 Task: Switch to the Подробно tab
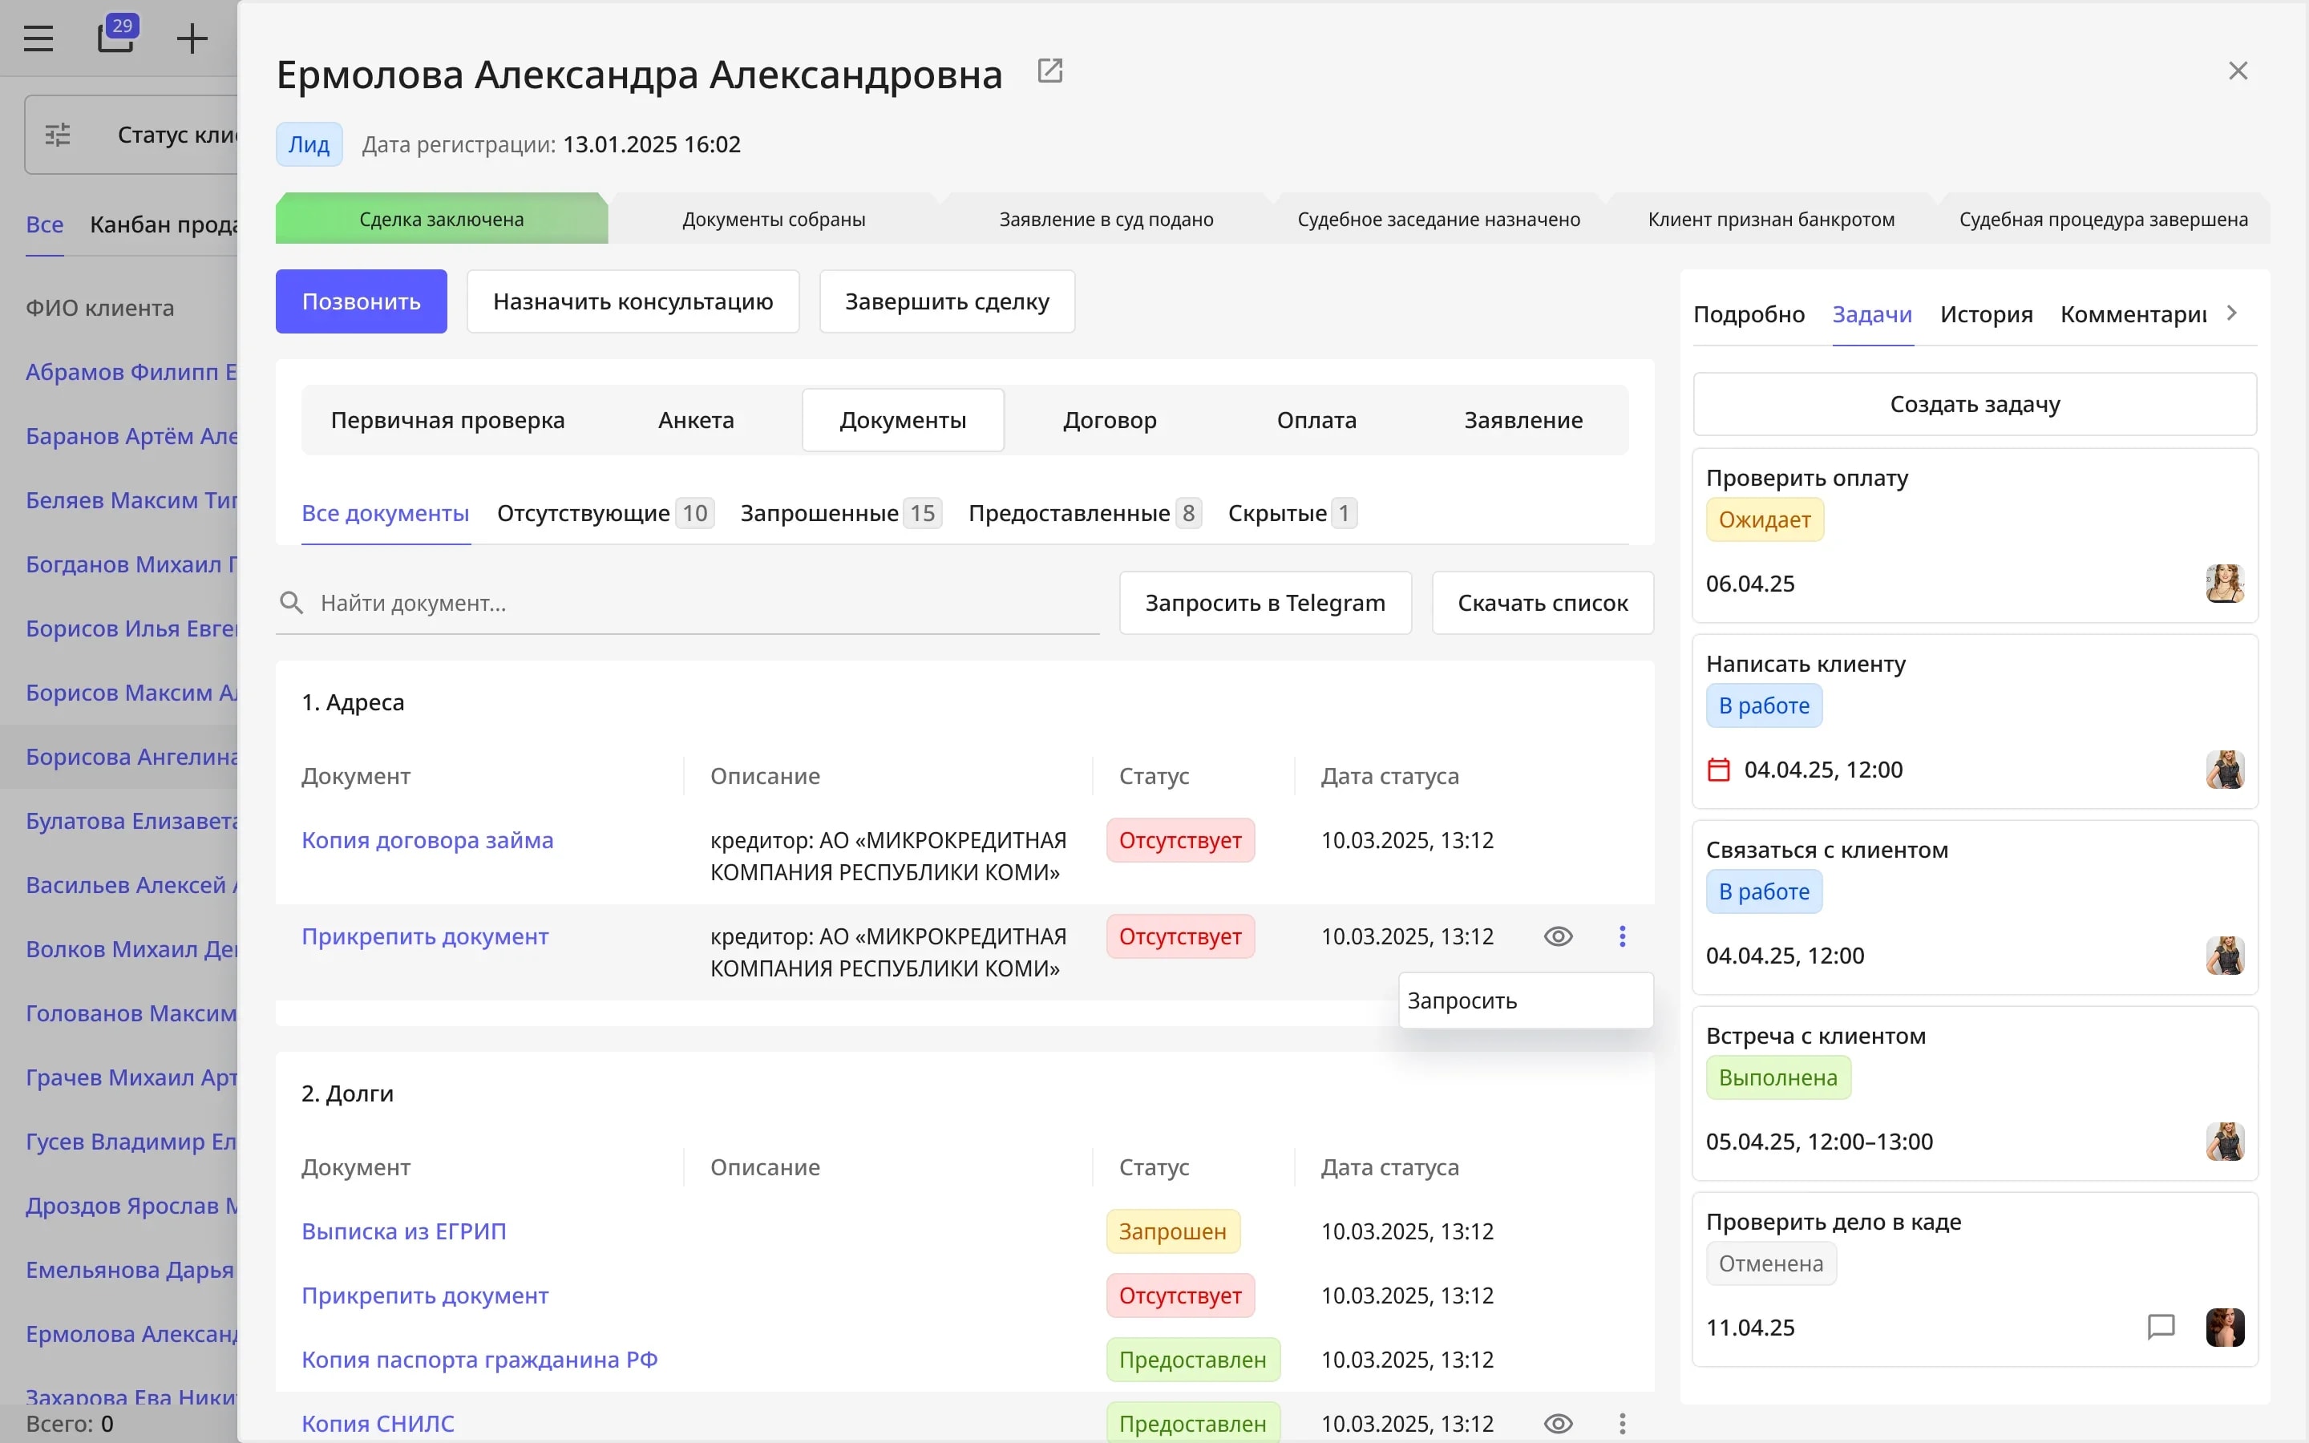click(1749, 314)
